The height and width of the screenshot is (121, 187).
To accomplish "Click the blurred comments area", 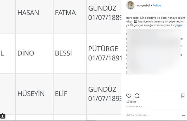I will [154, 52].
